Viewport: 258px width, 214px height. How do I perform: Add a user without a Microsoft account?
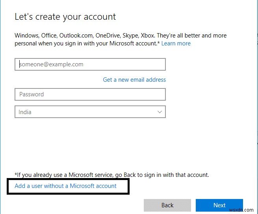coord(65,186)
